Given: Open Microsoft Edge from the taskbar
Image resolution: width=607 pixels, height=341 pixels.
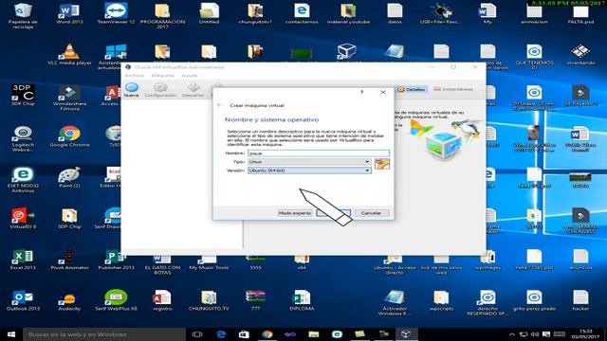Looking at the screenshot, I should point(221,334).
